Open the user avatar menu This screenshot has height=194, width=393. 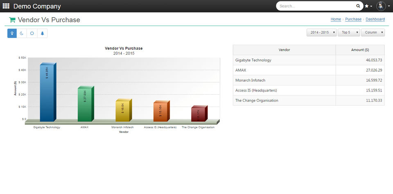pos(381,6)
